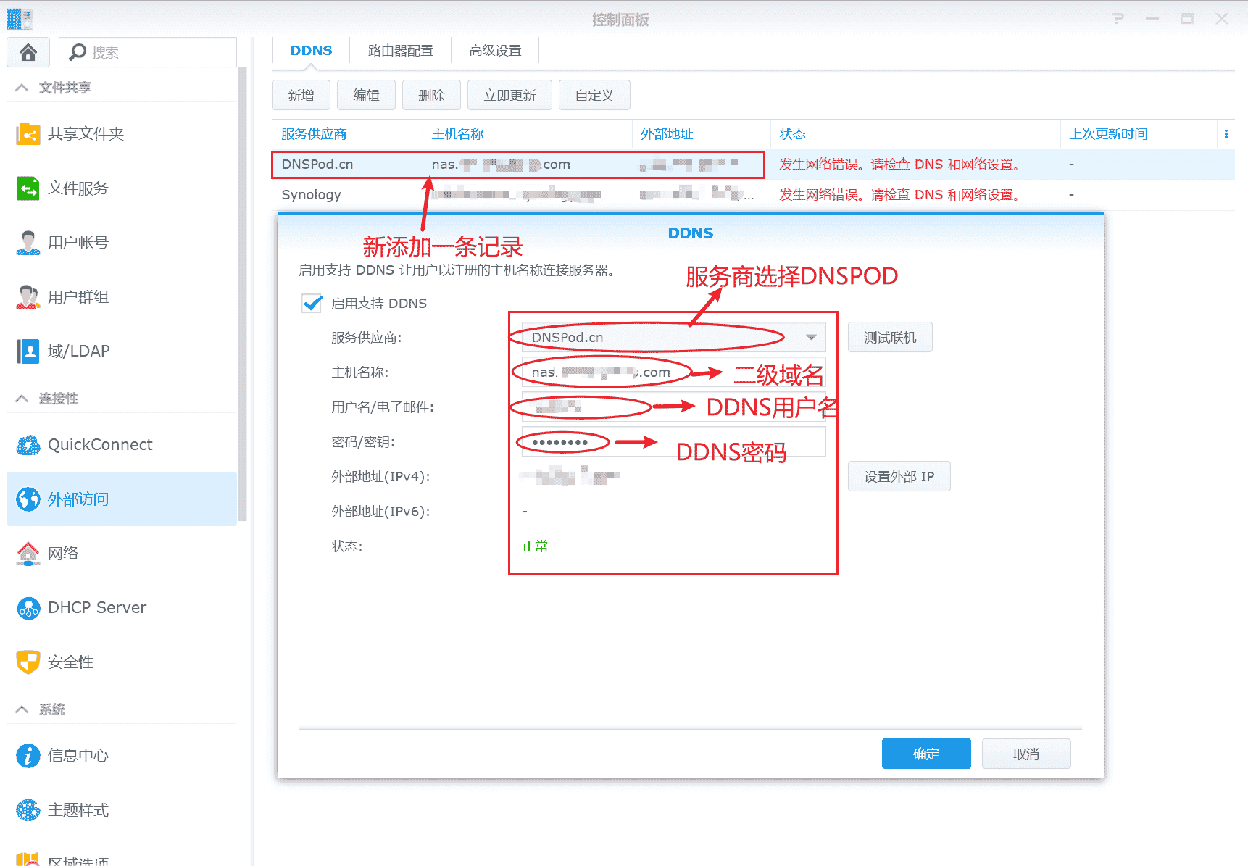The width and height of the screenshot is (1248, 866).
Task: Open Info Center (信息中心) icon
Action: coord(28,756)
